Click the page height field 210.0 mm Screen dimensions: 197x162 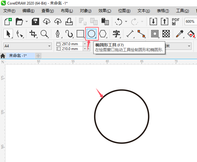(72, 49)
